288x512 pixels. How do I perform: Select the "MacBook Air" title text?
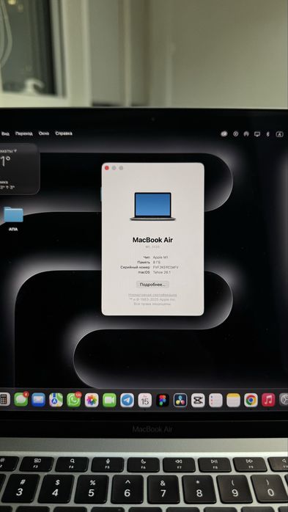[152, 240]
